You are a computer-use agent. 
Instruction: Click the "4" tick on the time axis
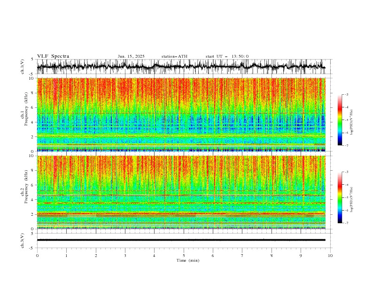(x=154, y=256)
